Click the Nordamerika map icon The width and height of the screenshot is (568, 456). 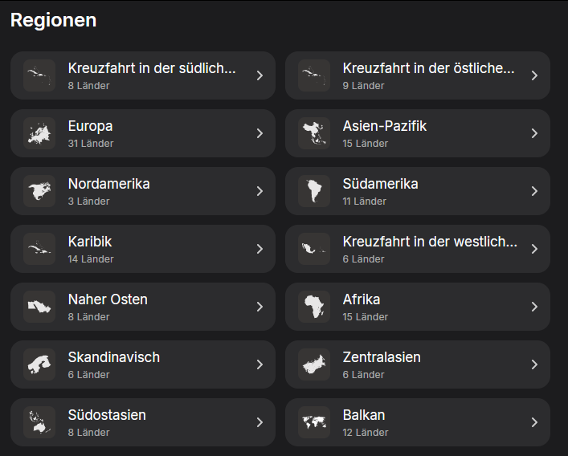point(39,191)
